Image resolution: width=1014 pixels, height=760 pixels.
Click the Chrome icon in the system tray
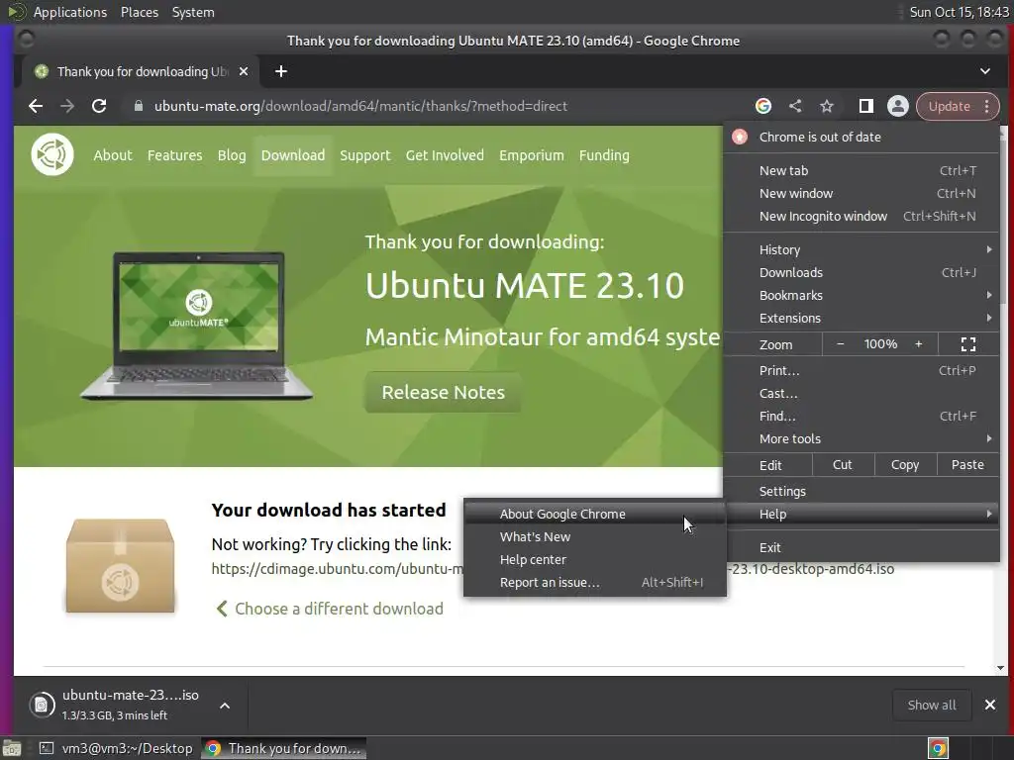pos(939,748)
